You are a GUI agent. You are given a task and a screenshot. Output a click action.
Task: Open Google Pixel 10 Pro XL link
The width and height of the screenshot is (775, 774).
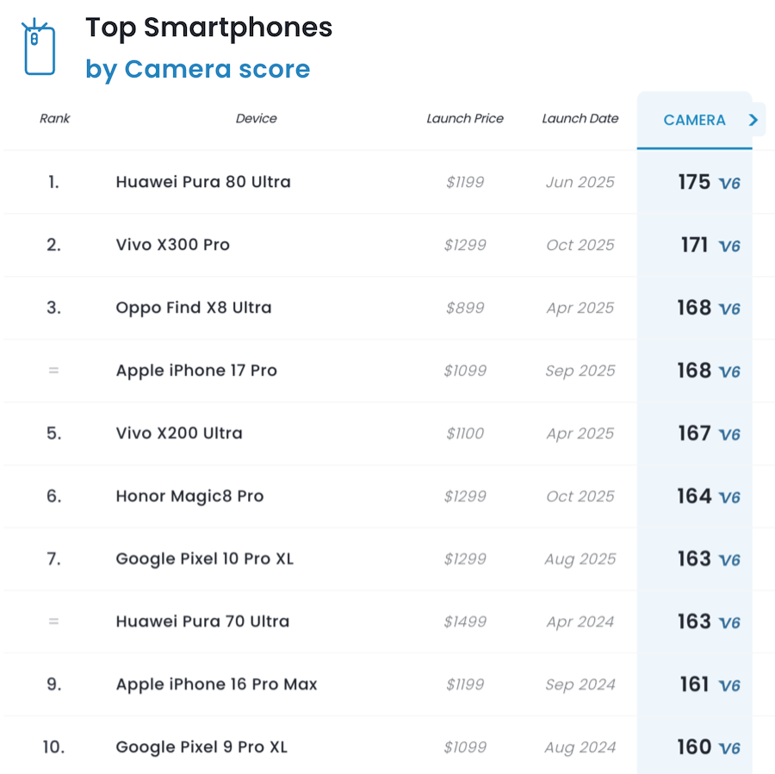point(205,559)
